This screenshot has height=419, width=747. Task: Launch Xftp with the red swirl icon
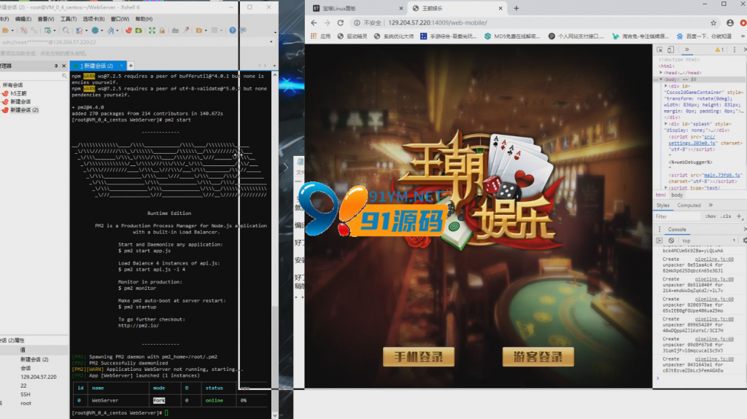[128, 31]
